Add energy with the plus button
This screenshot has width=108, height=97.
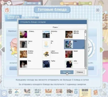[x=39, y=3]
